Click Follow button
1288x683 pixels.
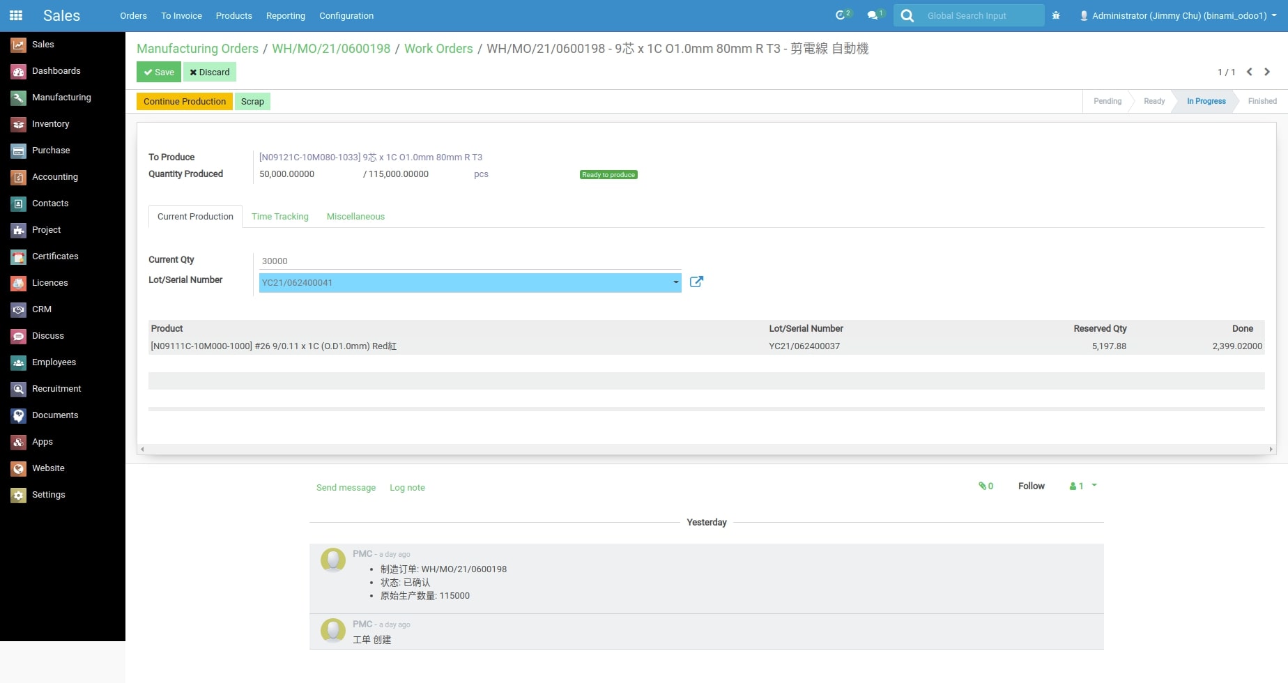1031,486
